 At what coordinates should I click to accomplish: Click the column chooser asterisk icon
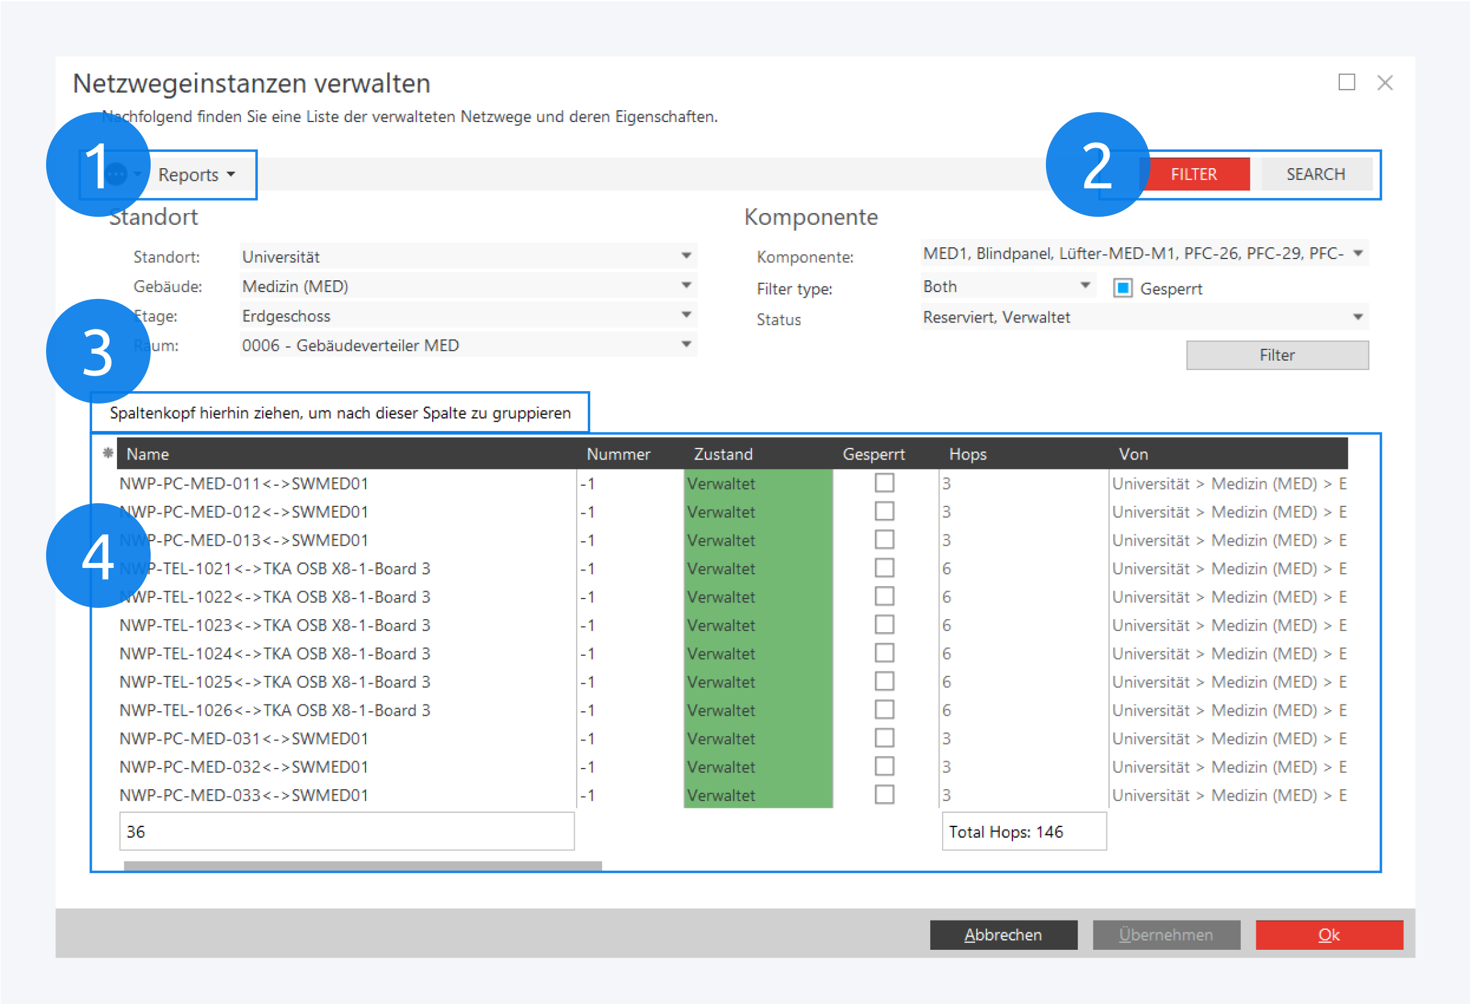tap(108, 453)
